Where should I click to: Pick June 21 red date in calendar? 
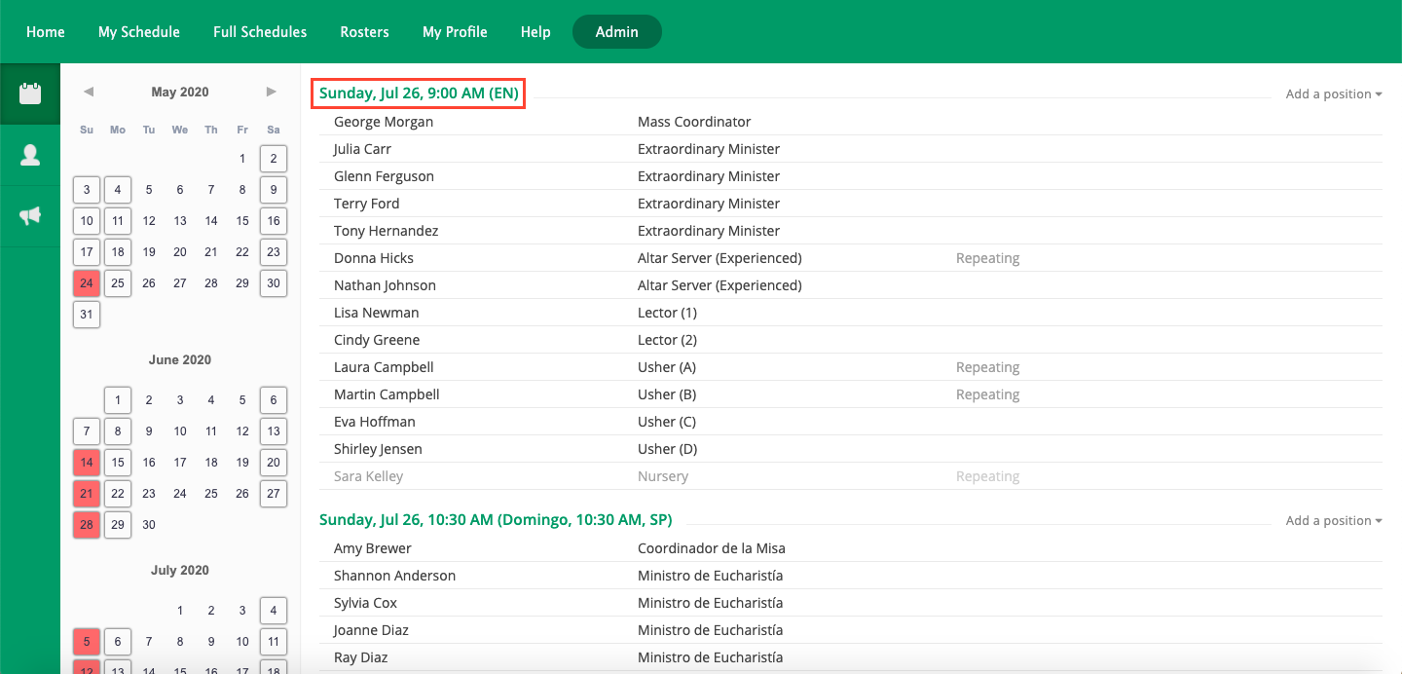(x=87, y=494)
